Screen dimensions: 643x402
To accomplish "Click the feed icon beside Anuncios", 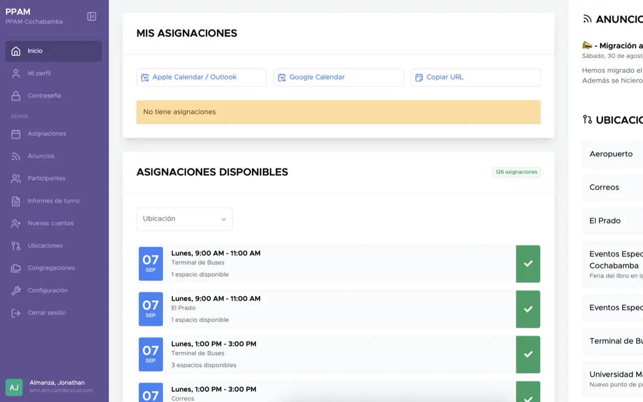I will click(x=16, y=157).
